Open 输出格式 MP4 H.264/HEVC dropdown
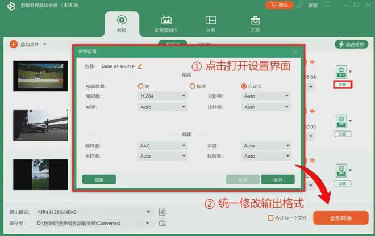 (94, 212)
